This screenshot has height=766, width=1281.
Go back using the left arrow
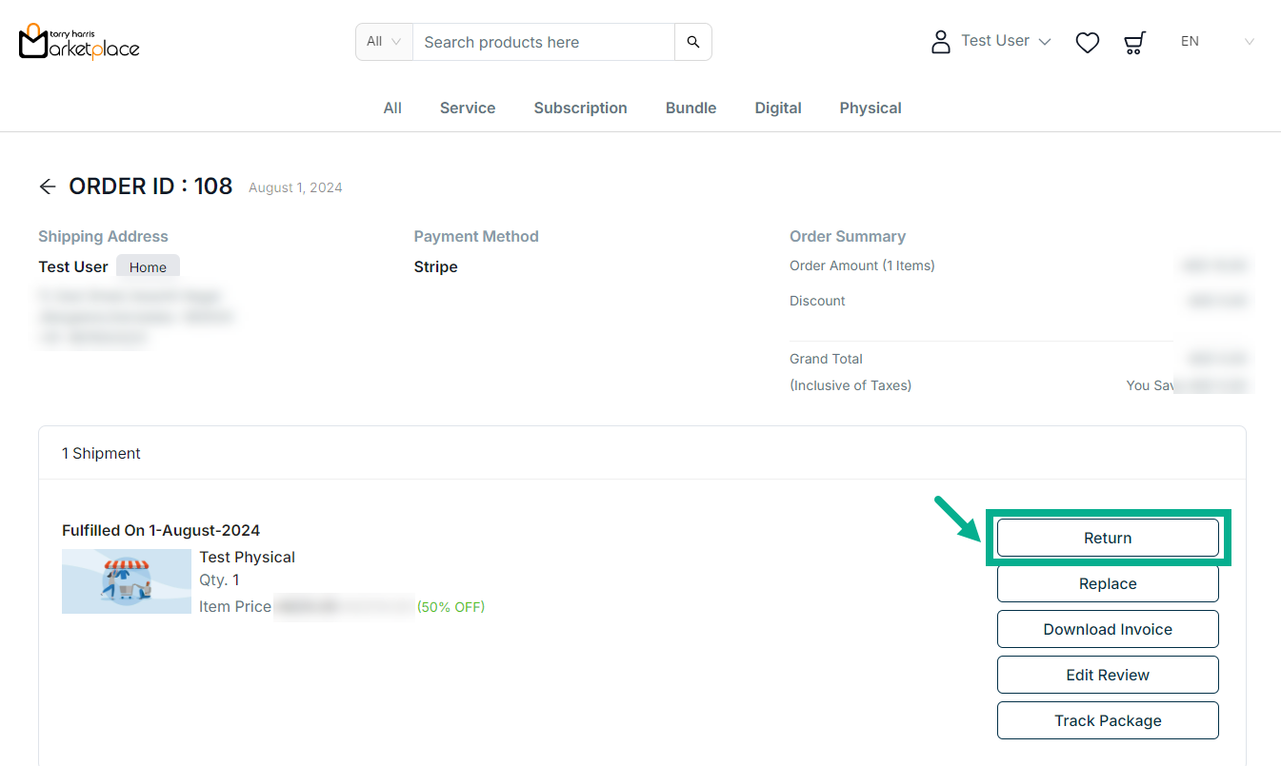point(48,187)
